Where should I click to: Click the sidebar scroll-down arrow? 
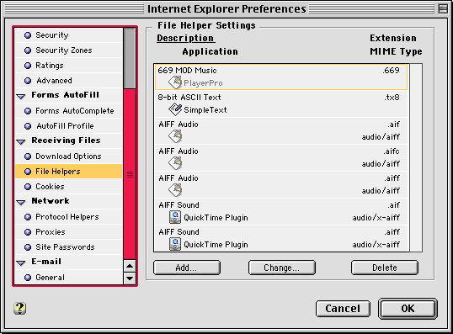pyautogui.click(x=130, y=278)
